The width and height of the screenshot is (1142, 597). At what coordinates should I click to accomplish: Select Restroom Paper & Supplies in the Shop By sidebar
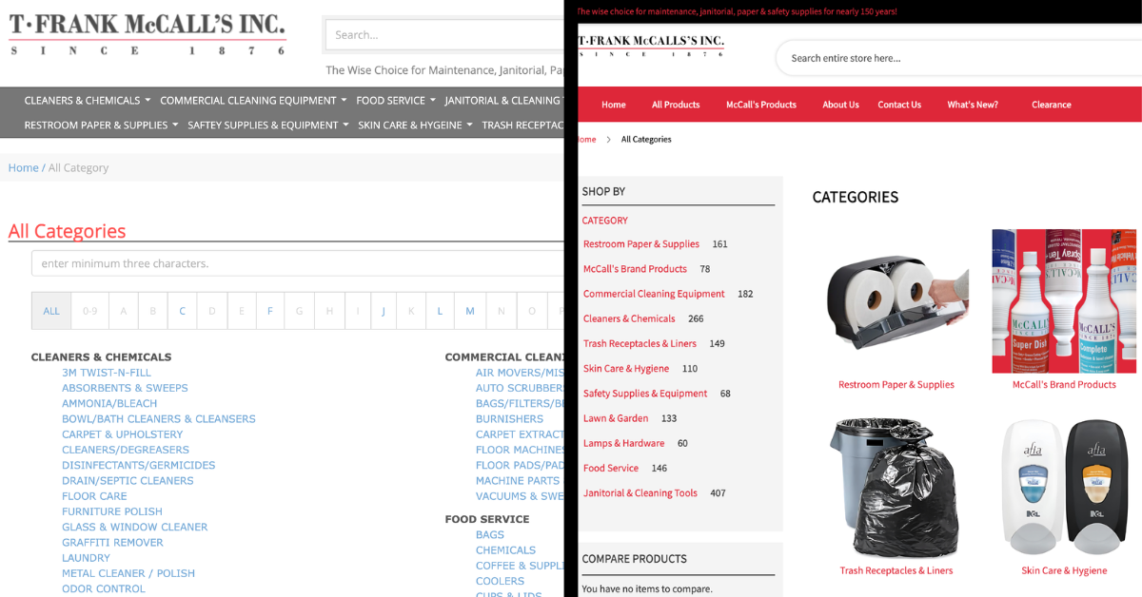tap(641, 244)
